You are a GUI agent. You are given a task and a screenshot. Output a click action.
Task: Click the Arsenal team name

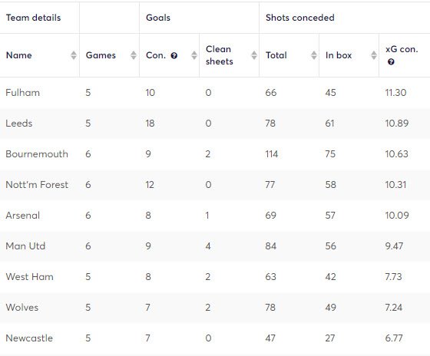pos(23,216)
